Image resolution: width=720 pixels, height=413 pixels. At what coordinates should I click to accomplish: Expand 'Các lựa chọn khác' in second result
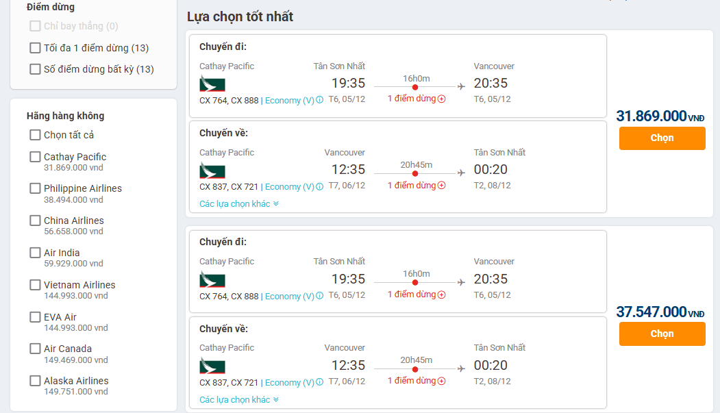coord(239,399)
